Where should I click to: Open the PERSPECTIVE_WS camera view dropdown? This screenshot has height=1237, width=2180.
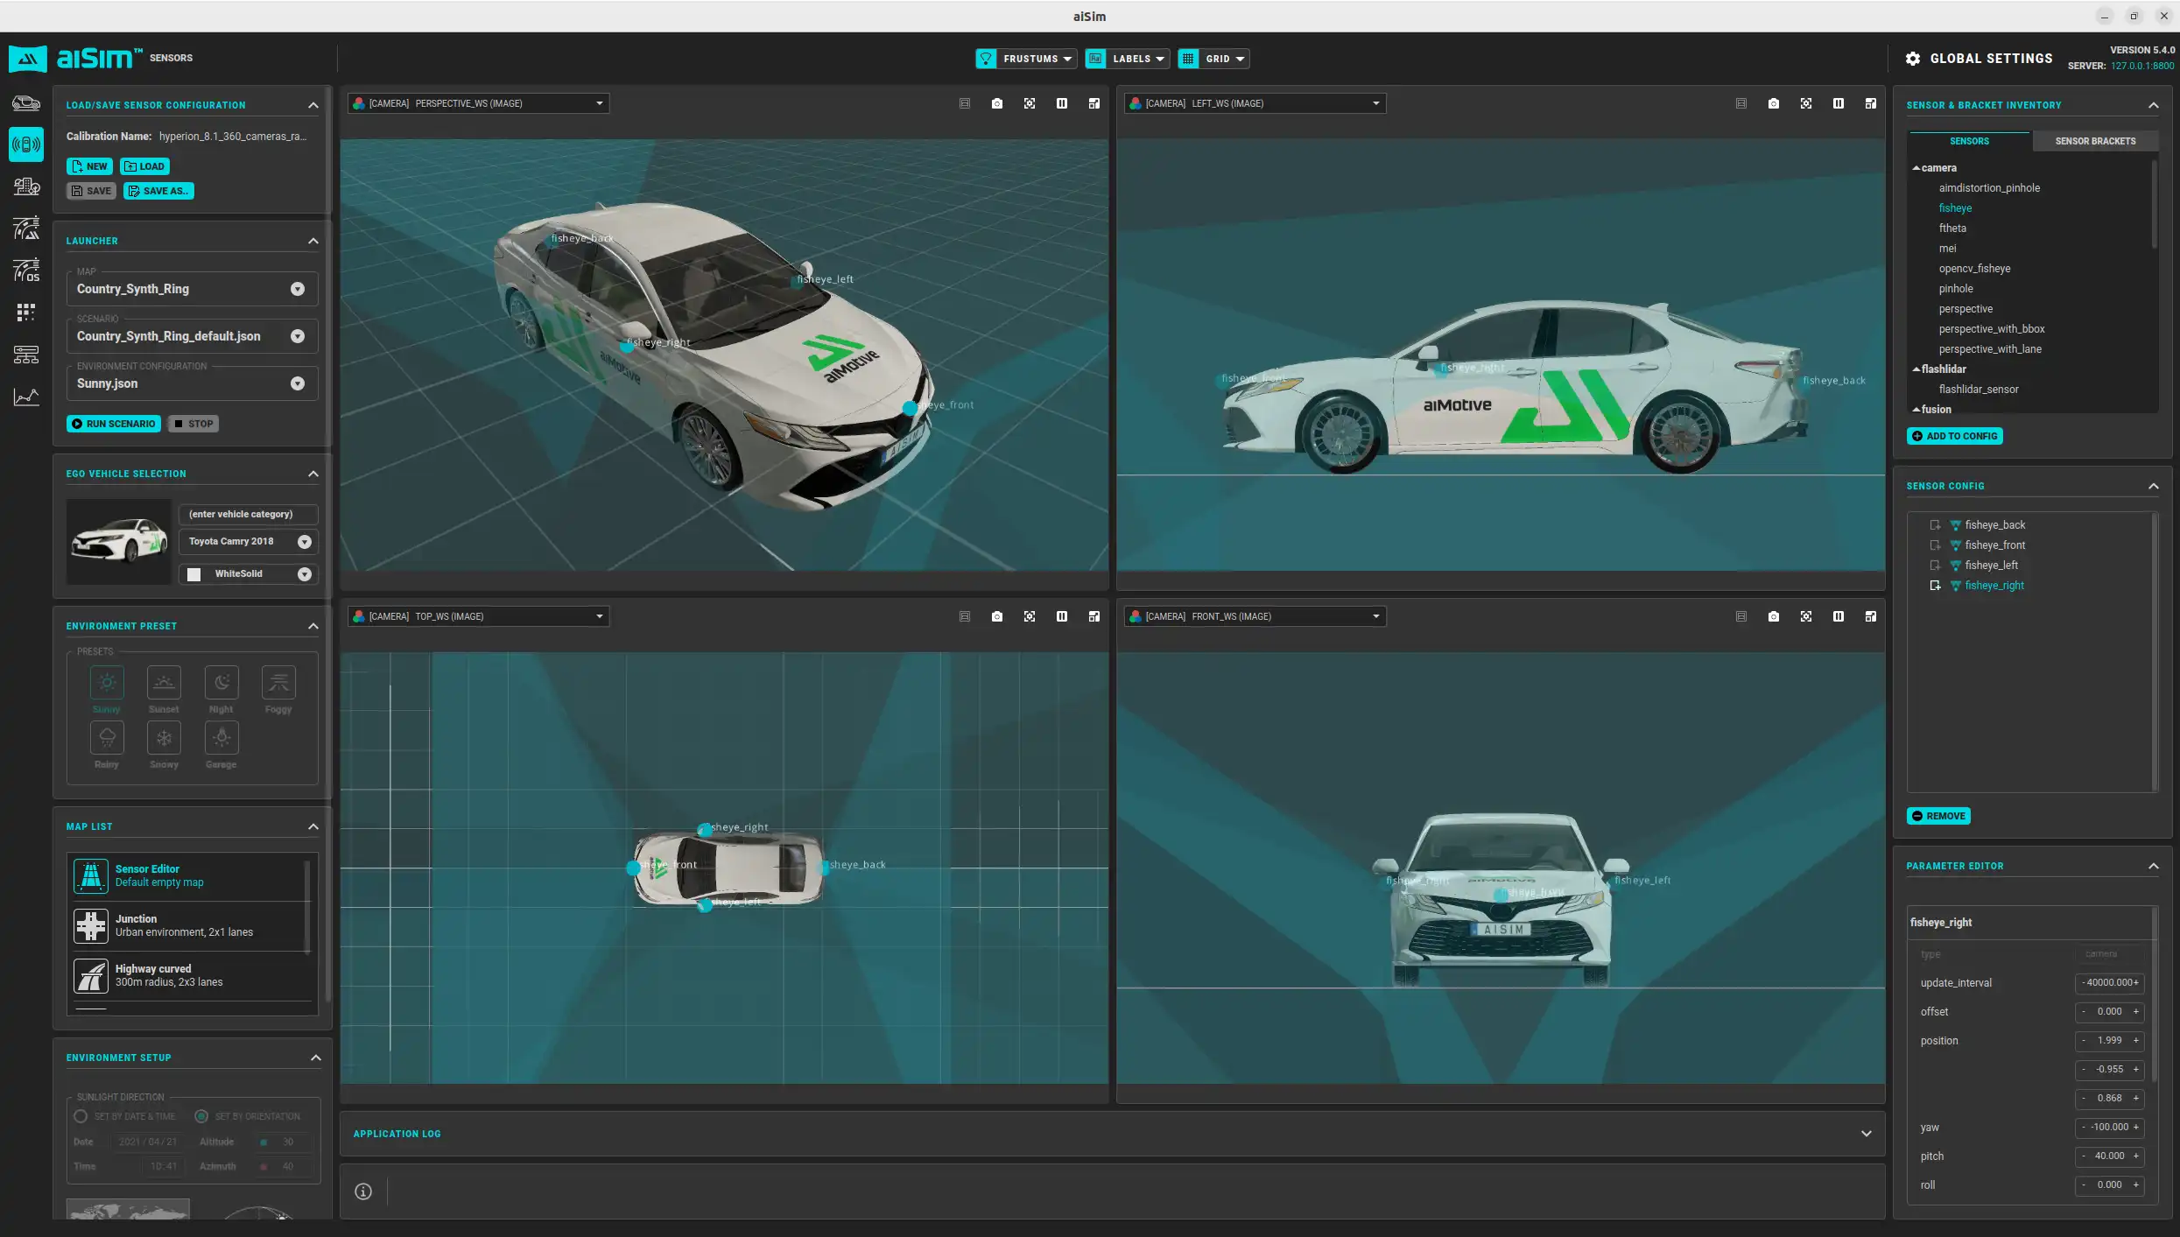point(478,103)
